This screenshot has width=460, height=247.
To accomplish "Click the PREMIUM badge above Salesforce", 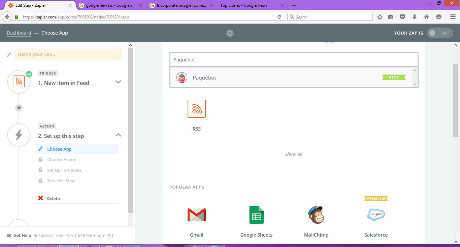I will pos(376,198).
